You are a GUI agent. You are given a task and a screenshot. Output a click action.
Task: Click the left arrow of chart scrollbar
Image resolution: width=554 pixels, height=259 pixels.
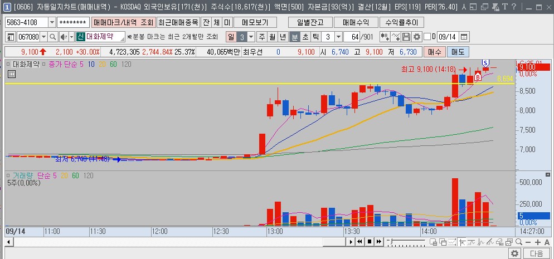tap(8, 242)
